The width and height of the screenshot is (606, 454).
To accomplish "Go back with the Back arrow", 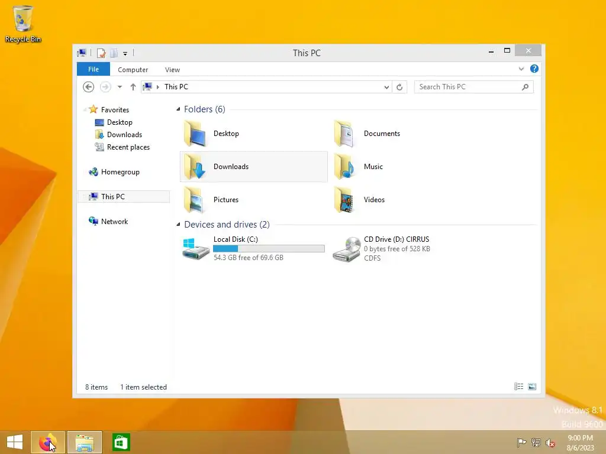I will point(89,87).
